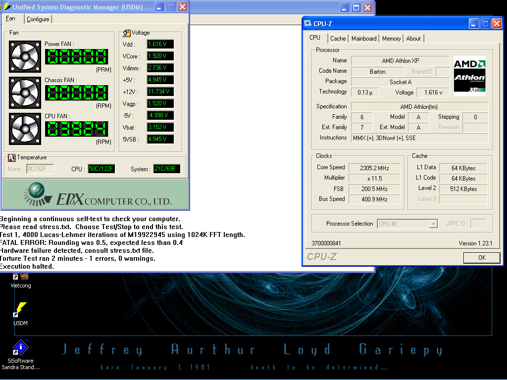
Task: Click the CPU FAN icon in USDM
Action: (25, 129)
